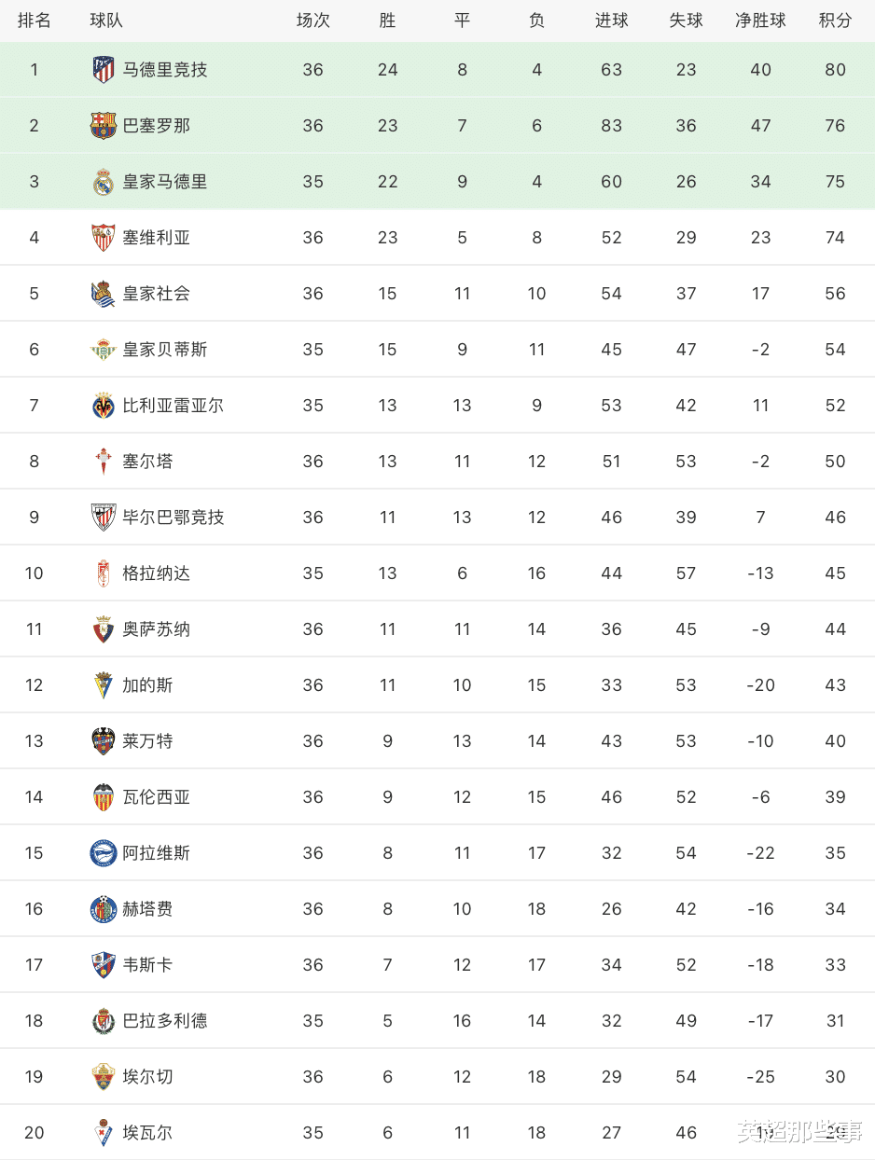Viewport: 875px width, 1160px height.
Task: Click the 排名 rank column header
Action: coord(35,21)
